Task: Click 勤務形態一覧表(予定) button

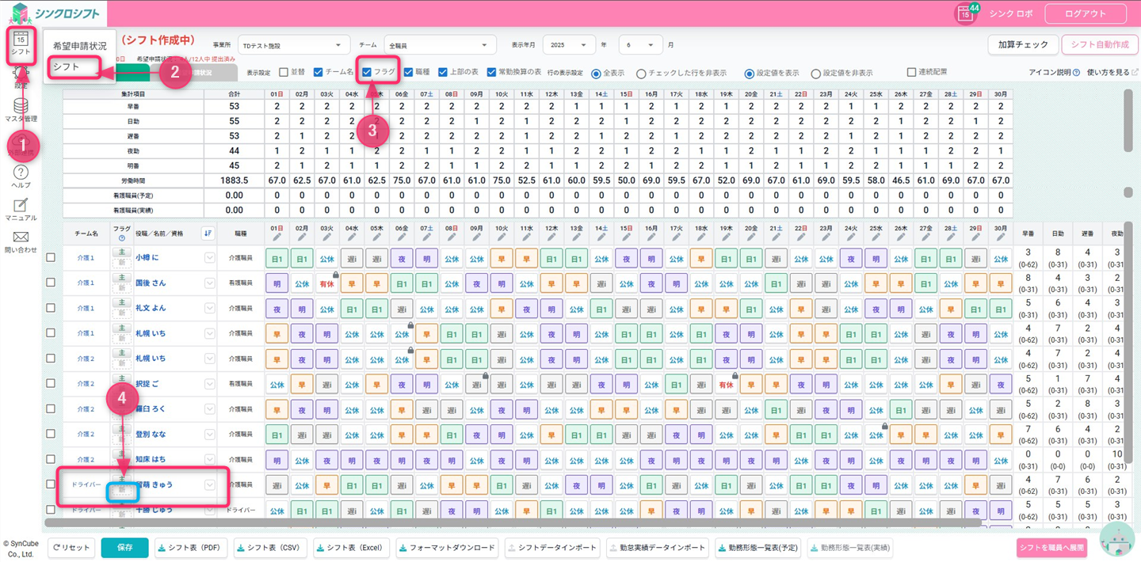Action: tap(759, 548)
